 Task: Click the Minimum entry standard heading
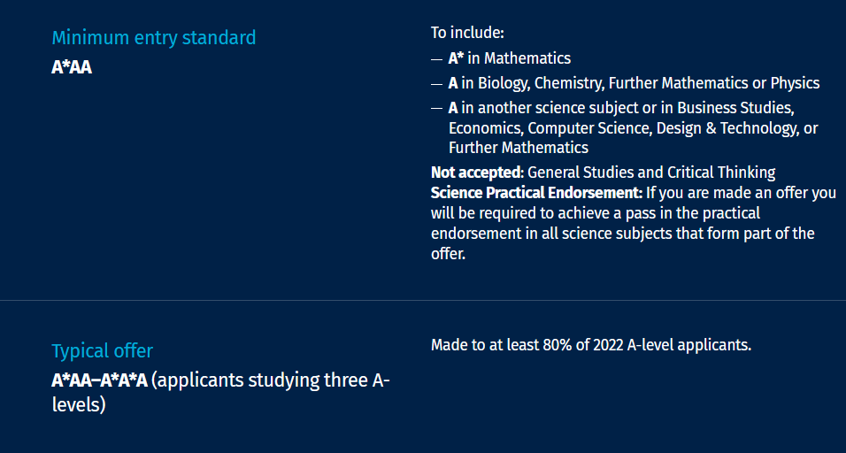click(x=154, y=38)
